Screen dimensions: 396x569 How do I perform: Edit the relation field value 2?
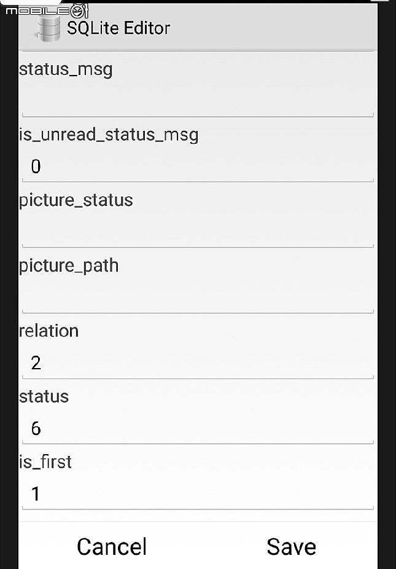[198, 363]
